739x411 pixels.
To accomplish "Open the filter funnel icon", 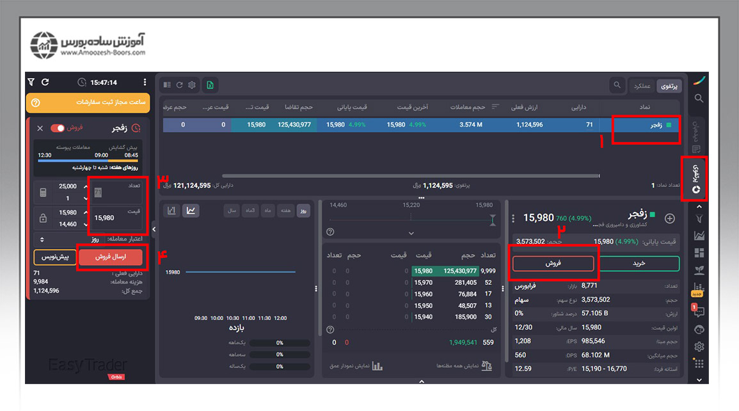I will click(x=32, y=82).
